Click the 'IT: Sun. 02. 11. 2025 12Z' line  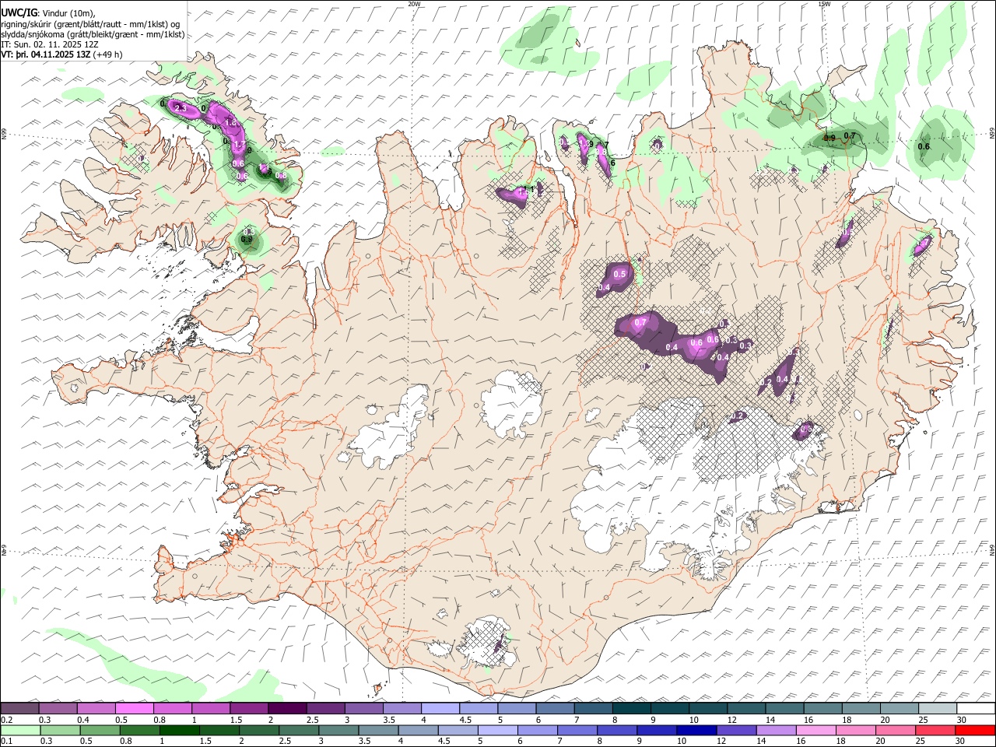tap(49, 44)
